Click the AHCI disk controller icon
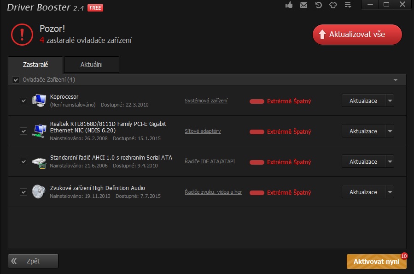Screen dimensions: 414x274 tap(39, 161)
